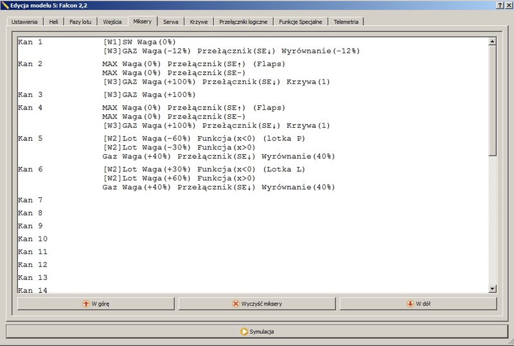Click the mixer list scroll down arrow
This screenshot has width=514, height=346.
[492, 289]
